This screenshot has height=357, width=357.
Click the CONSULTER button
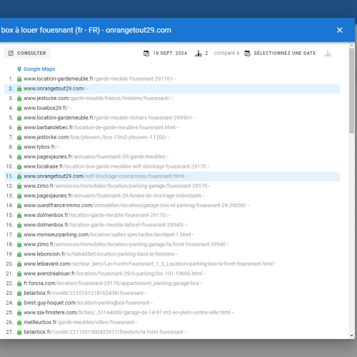pos(27,53)
